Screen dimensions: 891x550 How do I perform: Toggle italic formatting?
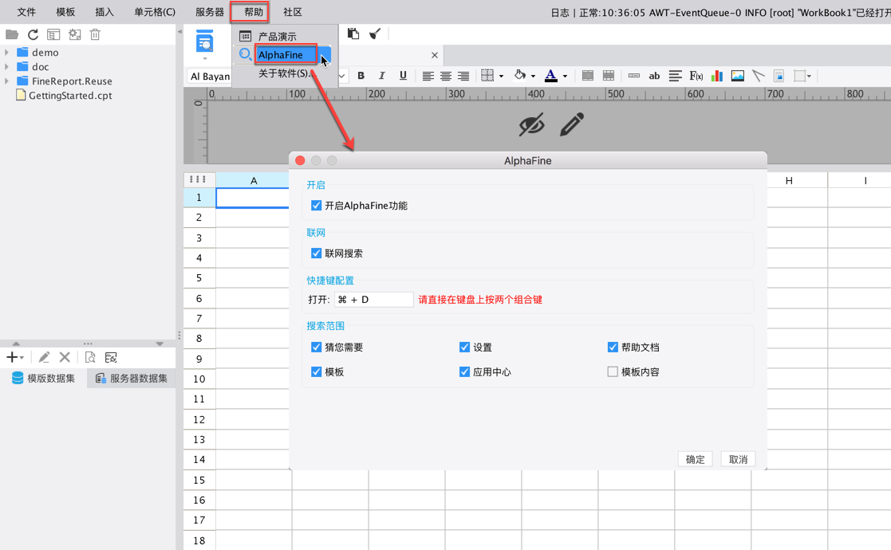coord(382,76)
